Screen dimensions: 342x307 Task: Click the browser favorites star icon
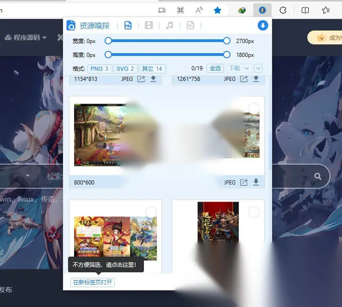[218, 10]
